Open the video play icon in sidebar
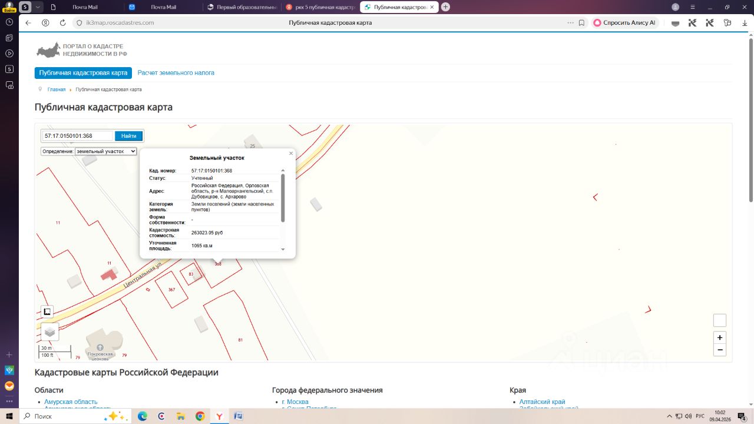The height and width of the screenshot is (424, 754). [x=9, y=54]
